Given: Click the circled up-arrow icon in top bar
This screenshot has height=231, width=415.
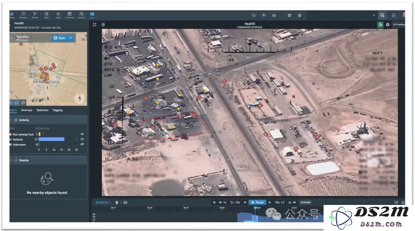Looking at the screenshot, I should (x=299, y=15).
